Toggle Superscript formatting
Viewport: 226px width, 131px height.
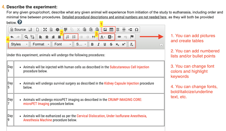[124, 44]
